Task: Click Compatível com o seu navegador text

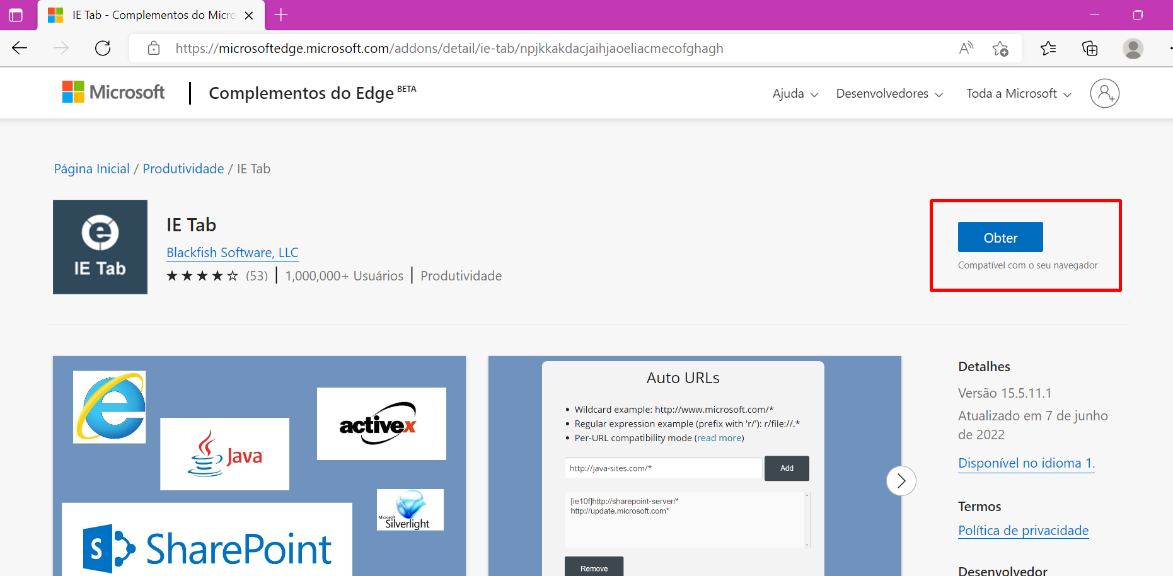Action: (x=1028, y=265)
